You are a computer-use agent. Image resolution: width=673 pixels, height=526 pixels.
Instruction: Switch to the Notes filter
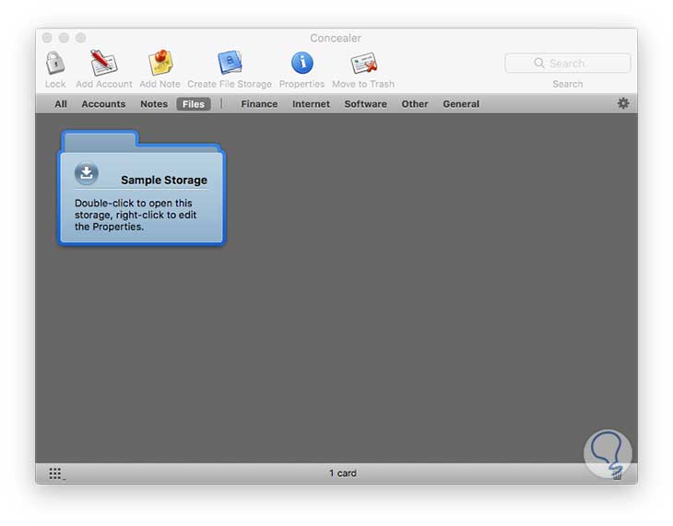tap(154, 104)
